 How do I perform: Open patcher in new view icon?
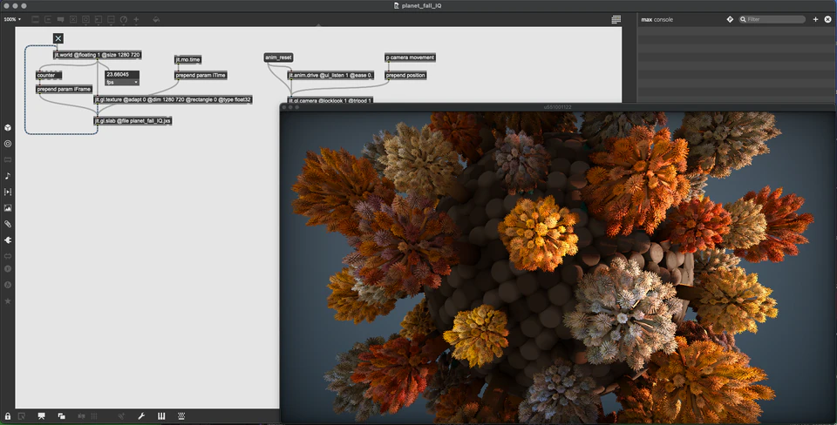click(21, 416)
